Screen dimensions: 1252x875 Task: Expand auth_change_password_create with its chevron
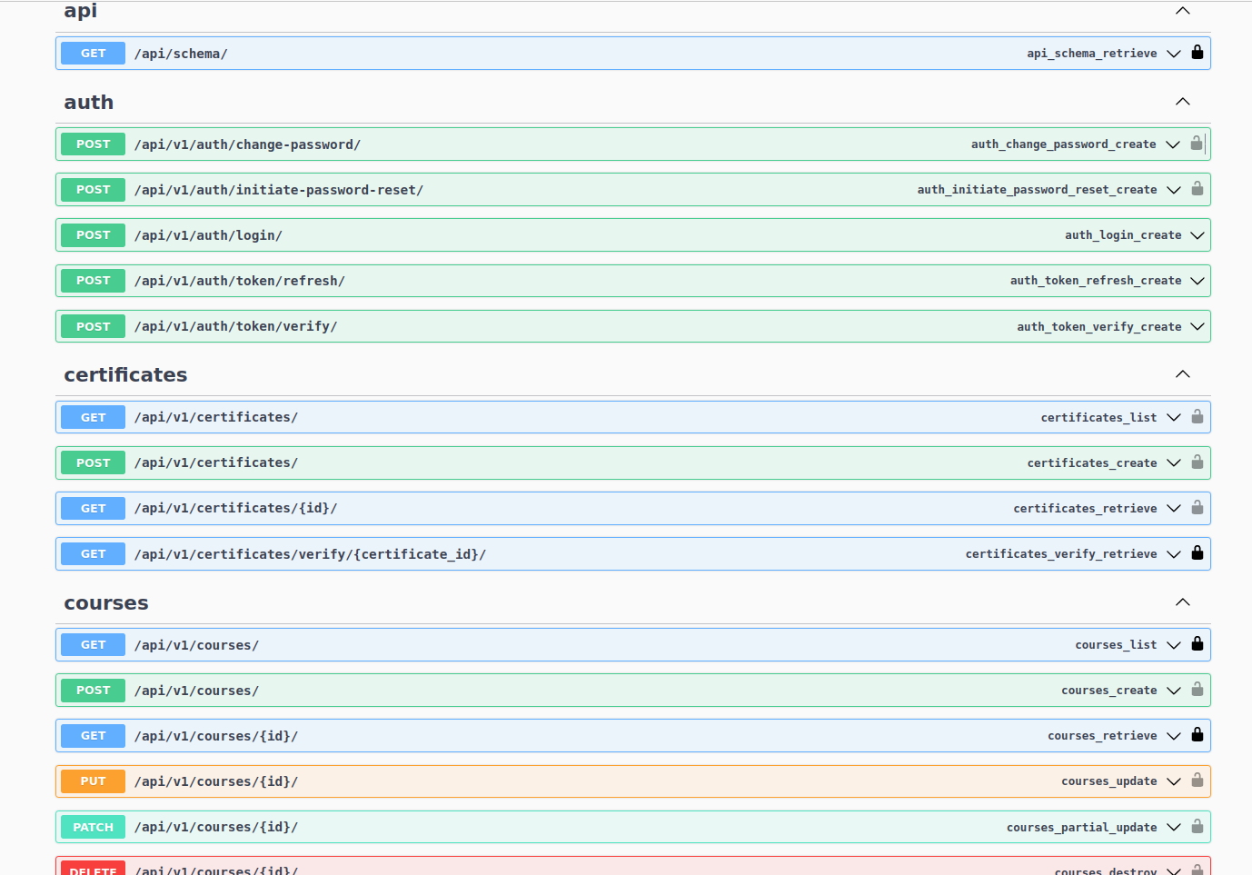coord(1173,144)
